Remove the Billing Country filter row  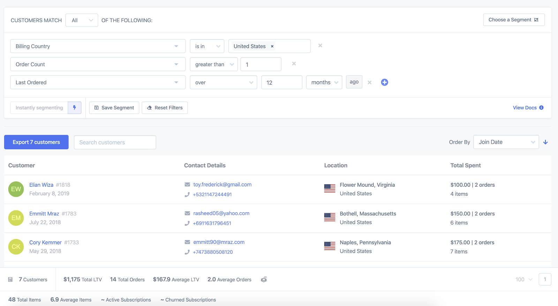point(320,46)
